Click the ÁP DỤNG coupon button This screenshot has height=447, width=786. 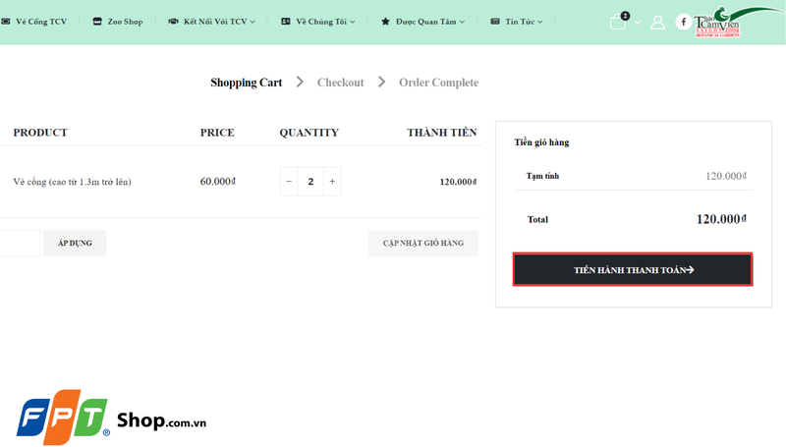(x=75, y=243)
